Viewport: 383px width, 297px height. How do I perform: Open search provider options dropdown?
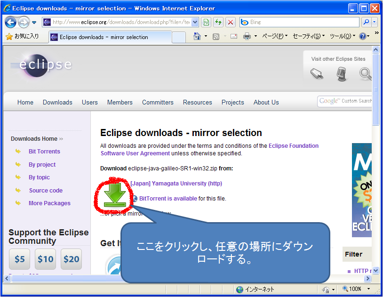tap(375, 22)
